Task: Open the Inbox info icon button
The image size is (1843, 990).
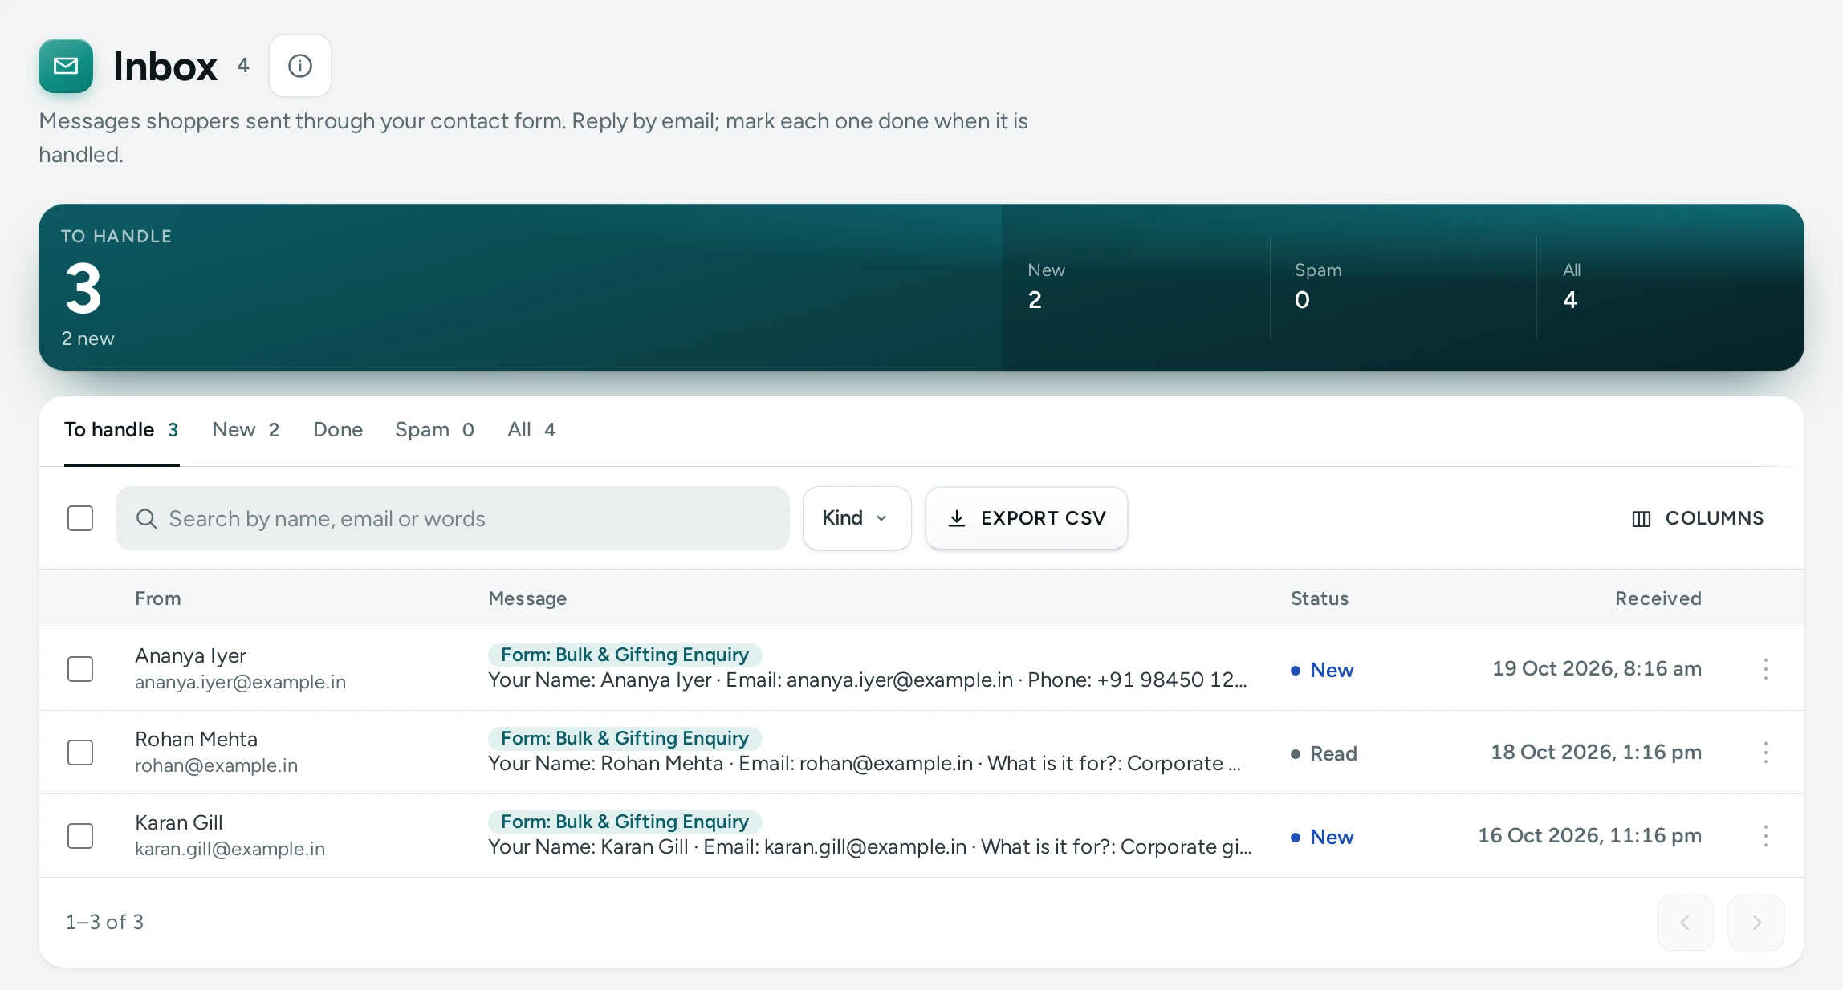Action: click(x=300, y=66)
